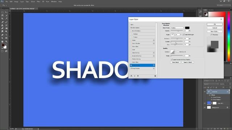
Task: Open the Contour picker arrow
Action: tap(175, 52)
